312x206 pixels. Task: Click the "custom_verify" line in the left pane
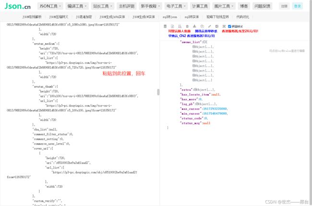tap(48, 201)
